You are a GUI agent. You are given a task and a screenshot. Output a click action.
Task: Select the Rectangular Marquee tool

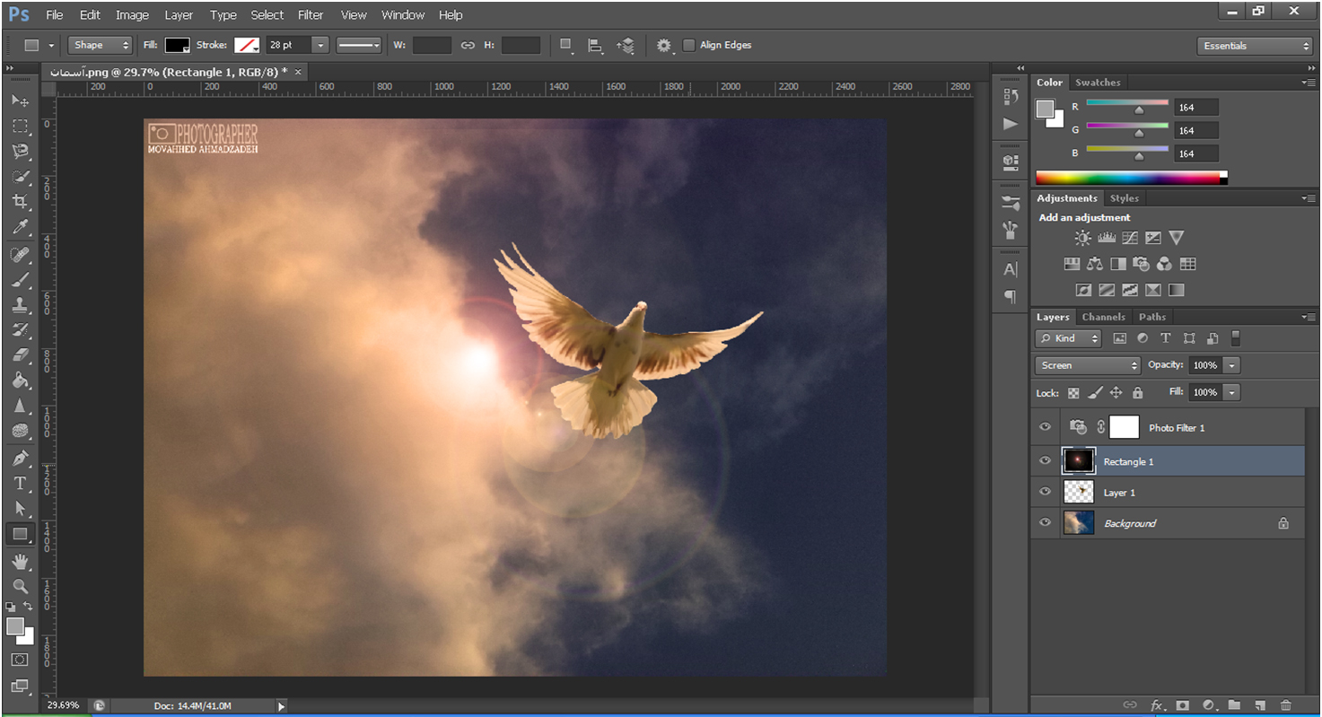point(20,126)
